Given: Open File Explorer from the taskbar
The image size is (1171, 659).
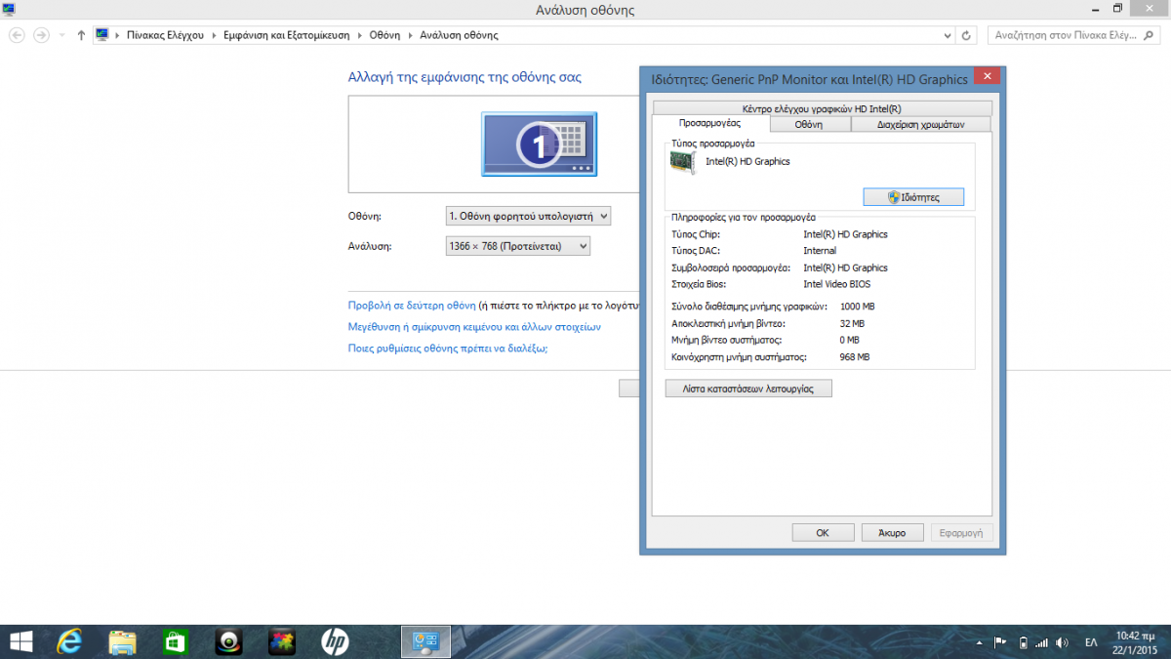Looking at the screenshot, I should (122, 641).
